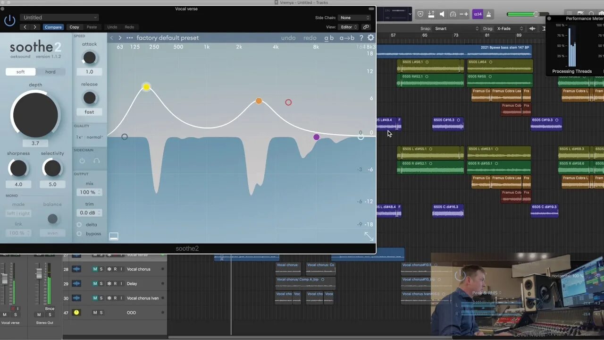Screen dimensions: 604x340
Task: Open the Untitled preset dropdown
Action: pyautogui.click(x=60, y=17)
